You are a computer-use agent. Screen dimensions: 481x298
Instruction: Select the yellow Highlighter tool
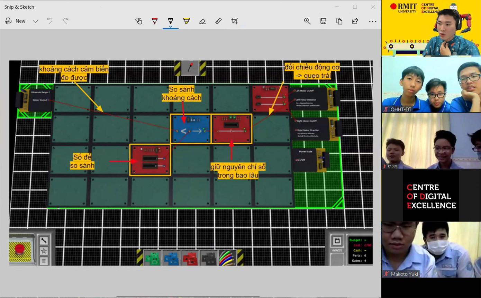(x=187, y=21)
